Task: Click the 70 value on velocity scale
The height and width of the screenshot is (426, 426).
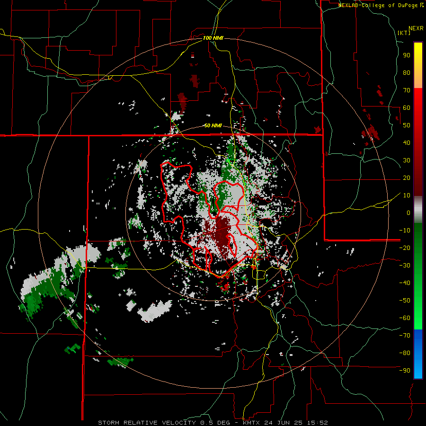Action: click(x=407, y=90)
